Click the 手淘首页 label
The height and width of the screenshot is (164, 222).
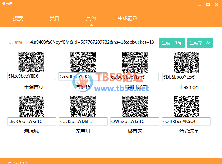point(34,87)
